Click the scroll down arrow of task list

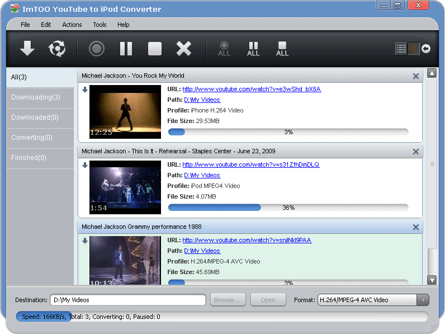[432, 280]
